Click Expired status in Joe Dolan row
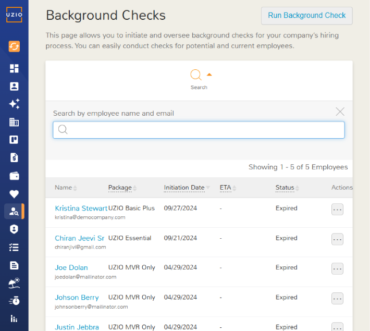This screenshot has width=370, height=331. click(286, 267)
